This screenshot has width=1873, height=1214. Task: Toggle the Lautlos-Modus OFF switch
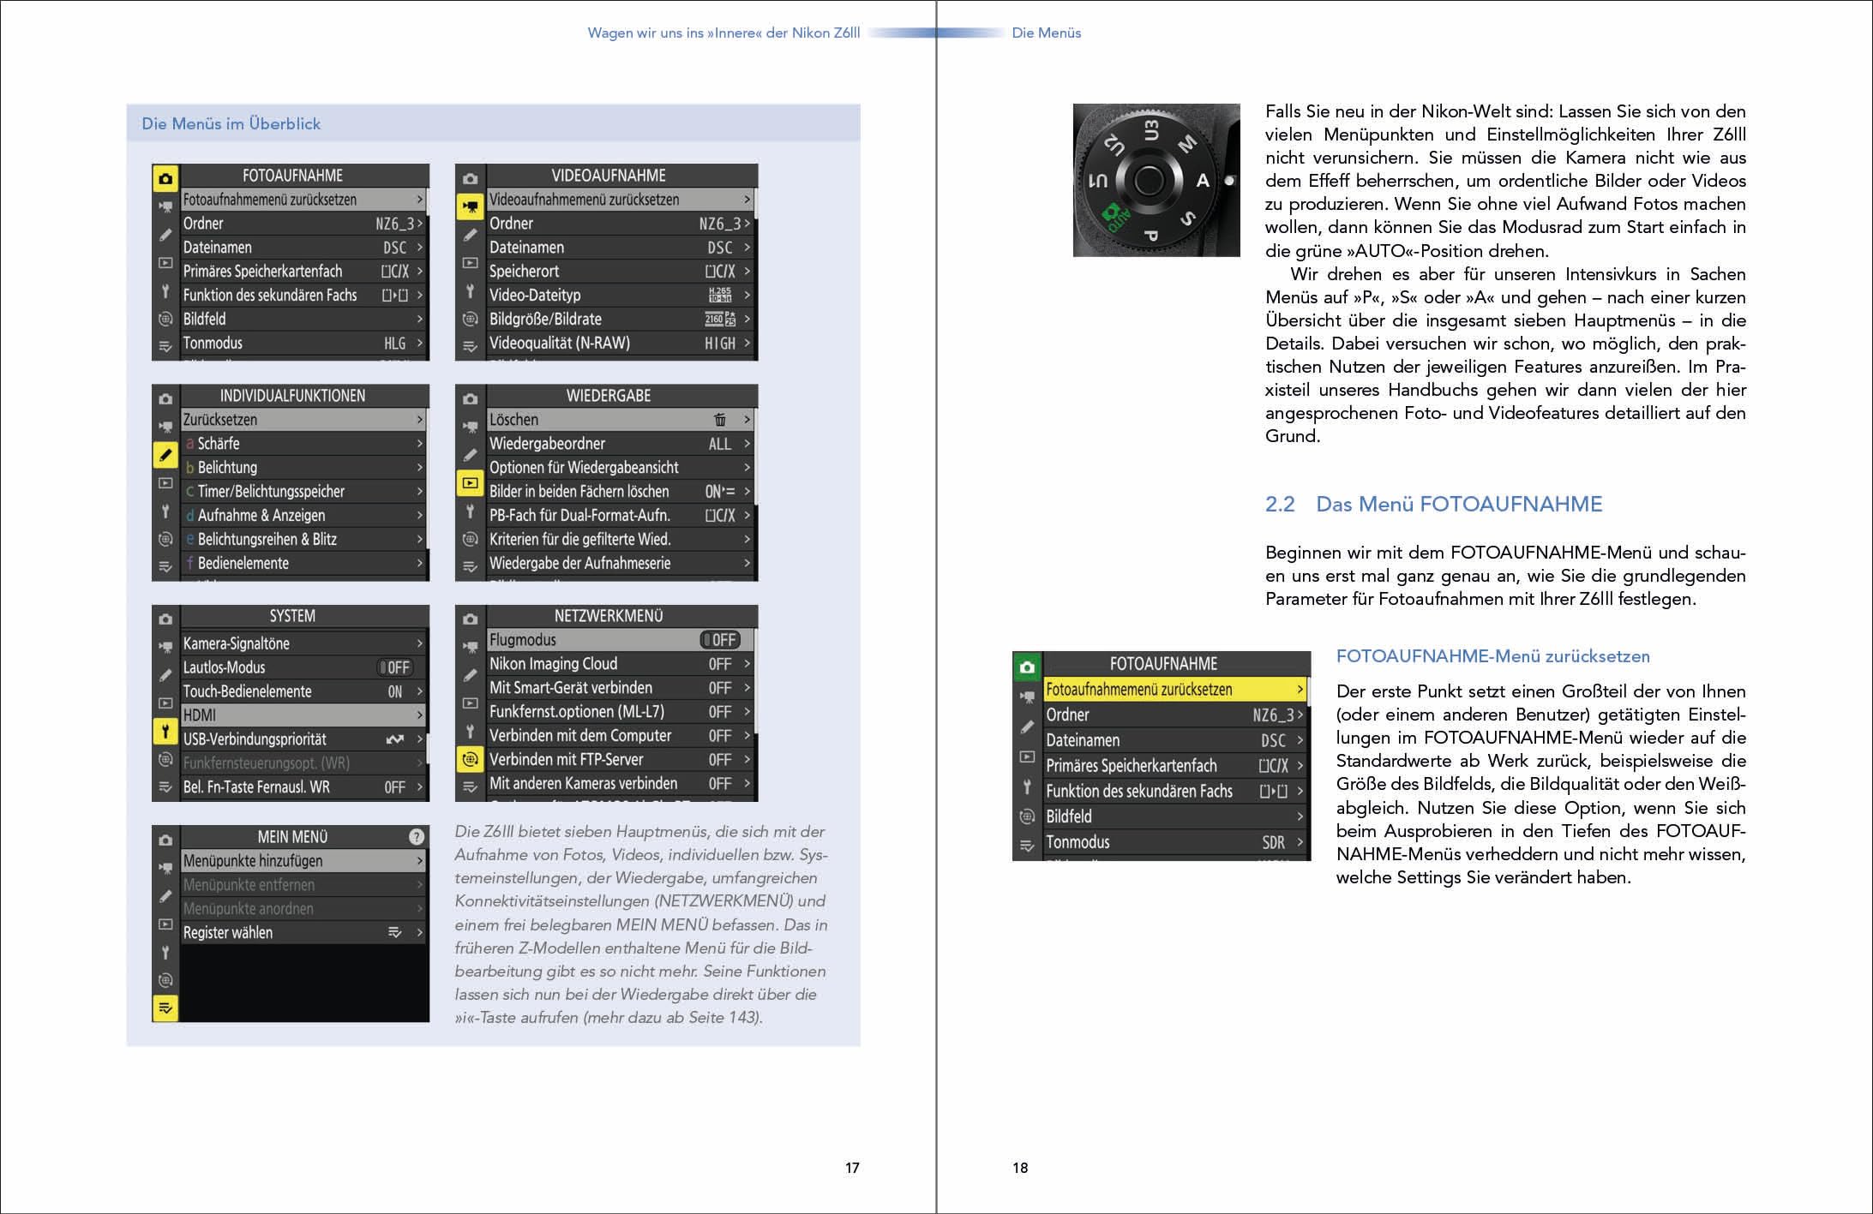395,667
